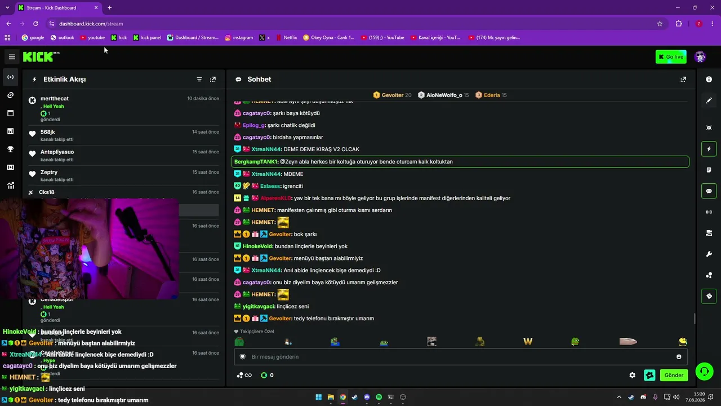Send the chat message with Gönder
The width and height of the screenshot is (721, 406).
point(674,375)
